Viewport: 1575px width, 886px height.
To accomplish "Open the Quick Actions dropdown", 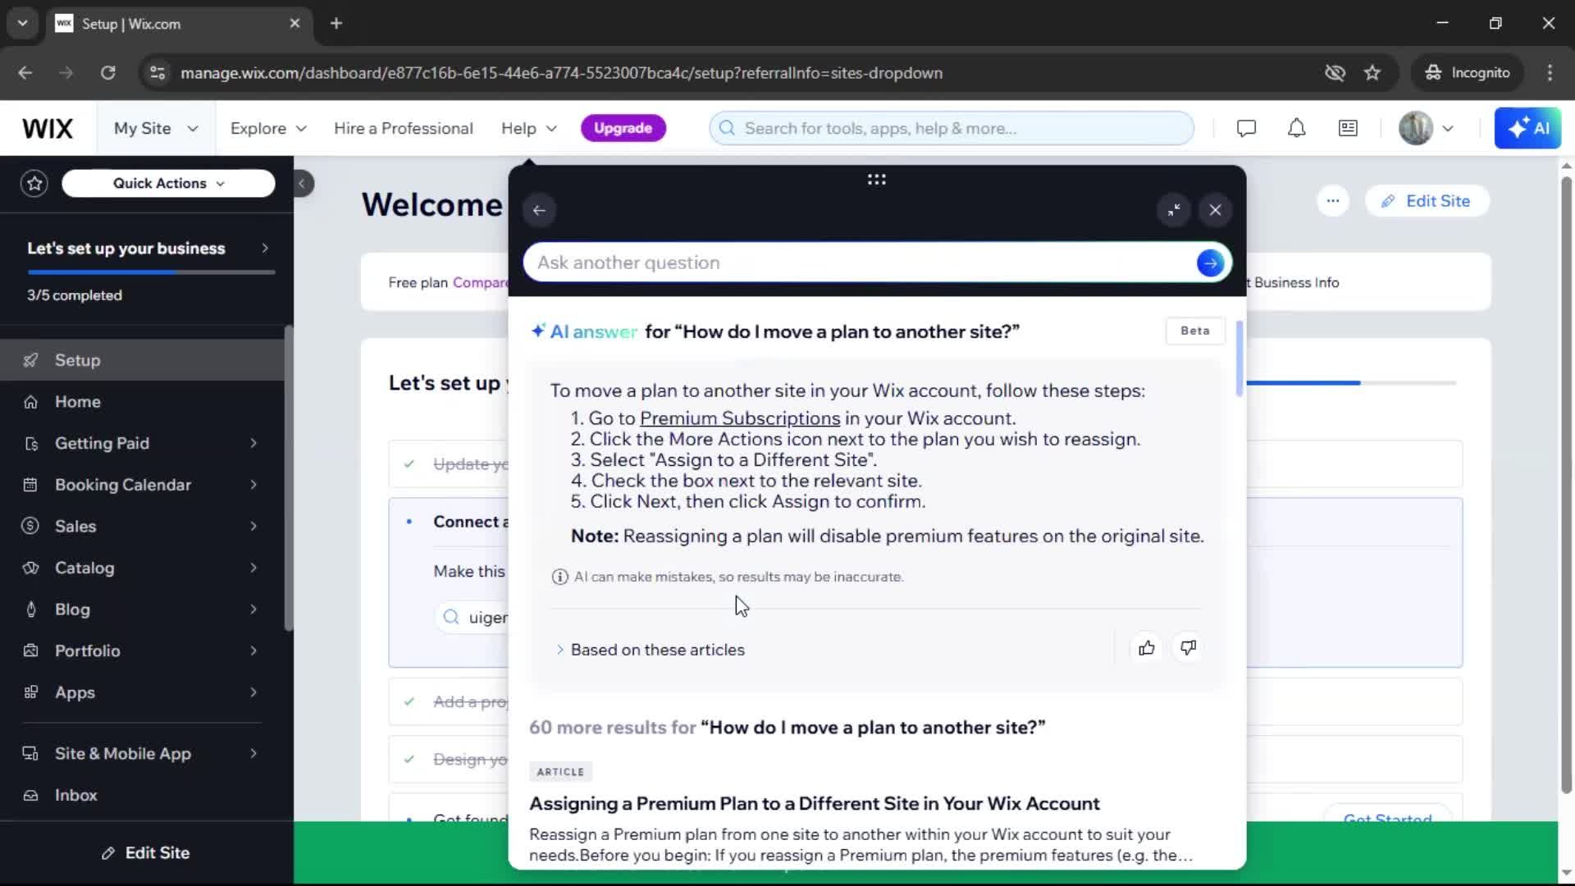I will coord(168,183).
